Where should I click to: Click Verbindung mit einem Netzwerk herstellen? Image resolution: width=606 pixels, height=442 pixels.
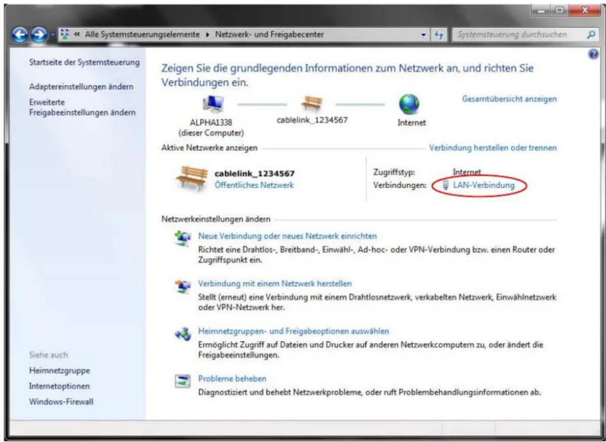tap(275, 284)
